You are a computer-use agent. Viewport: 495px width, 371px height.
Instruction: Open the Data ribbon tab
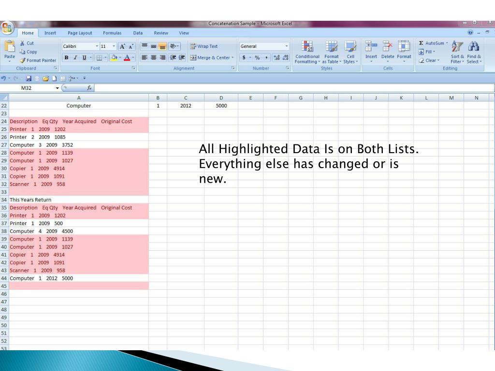[138, 33]
